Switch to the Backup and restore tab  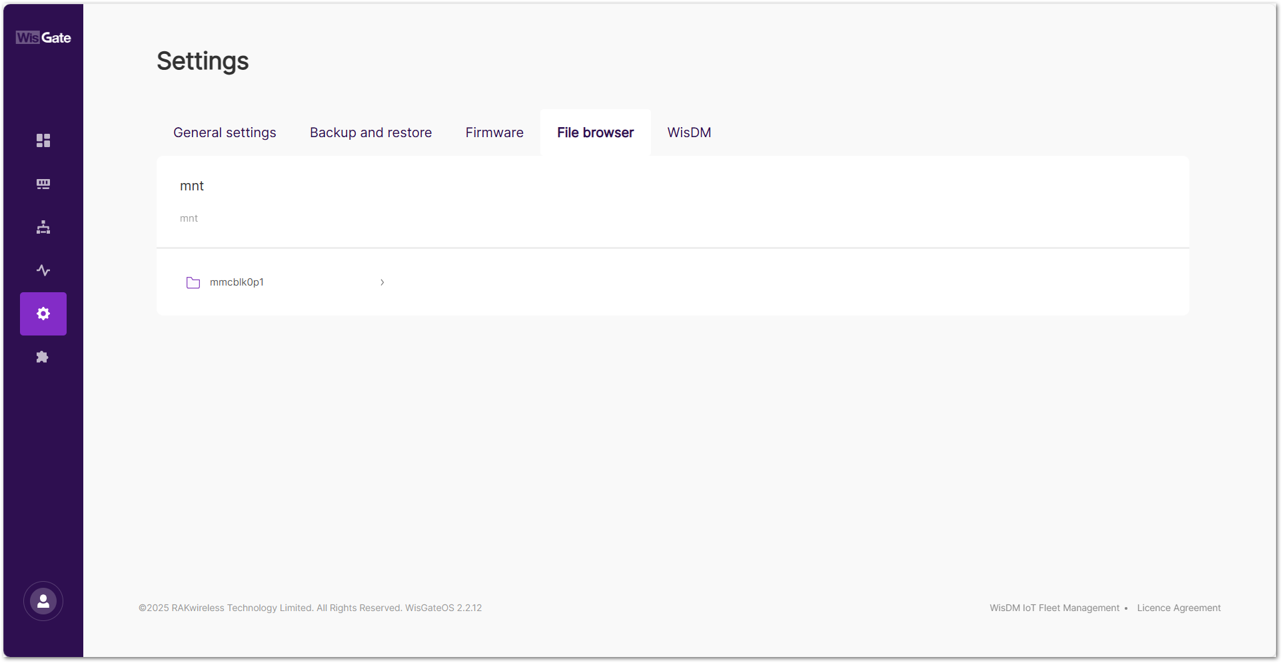point(370,132)
